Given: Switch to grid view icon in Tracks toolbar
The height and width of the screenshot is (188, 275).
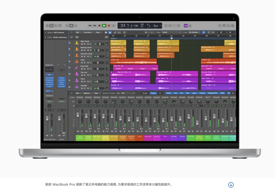Looking at the screenshot, I should pyautogui.click(x=106, y=33).
